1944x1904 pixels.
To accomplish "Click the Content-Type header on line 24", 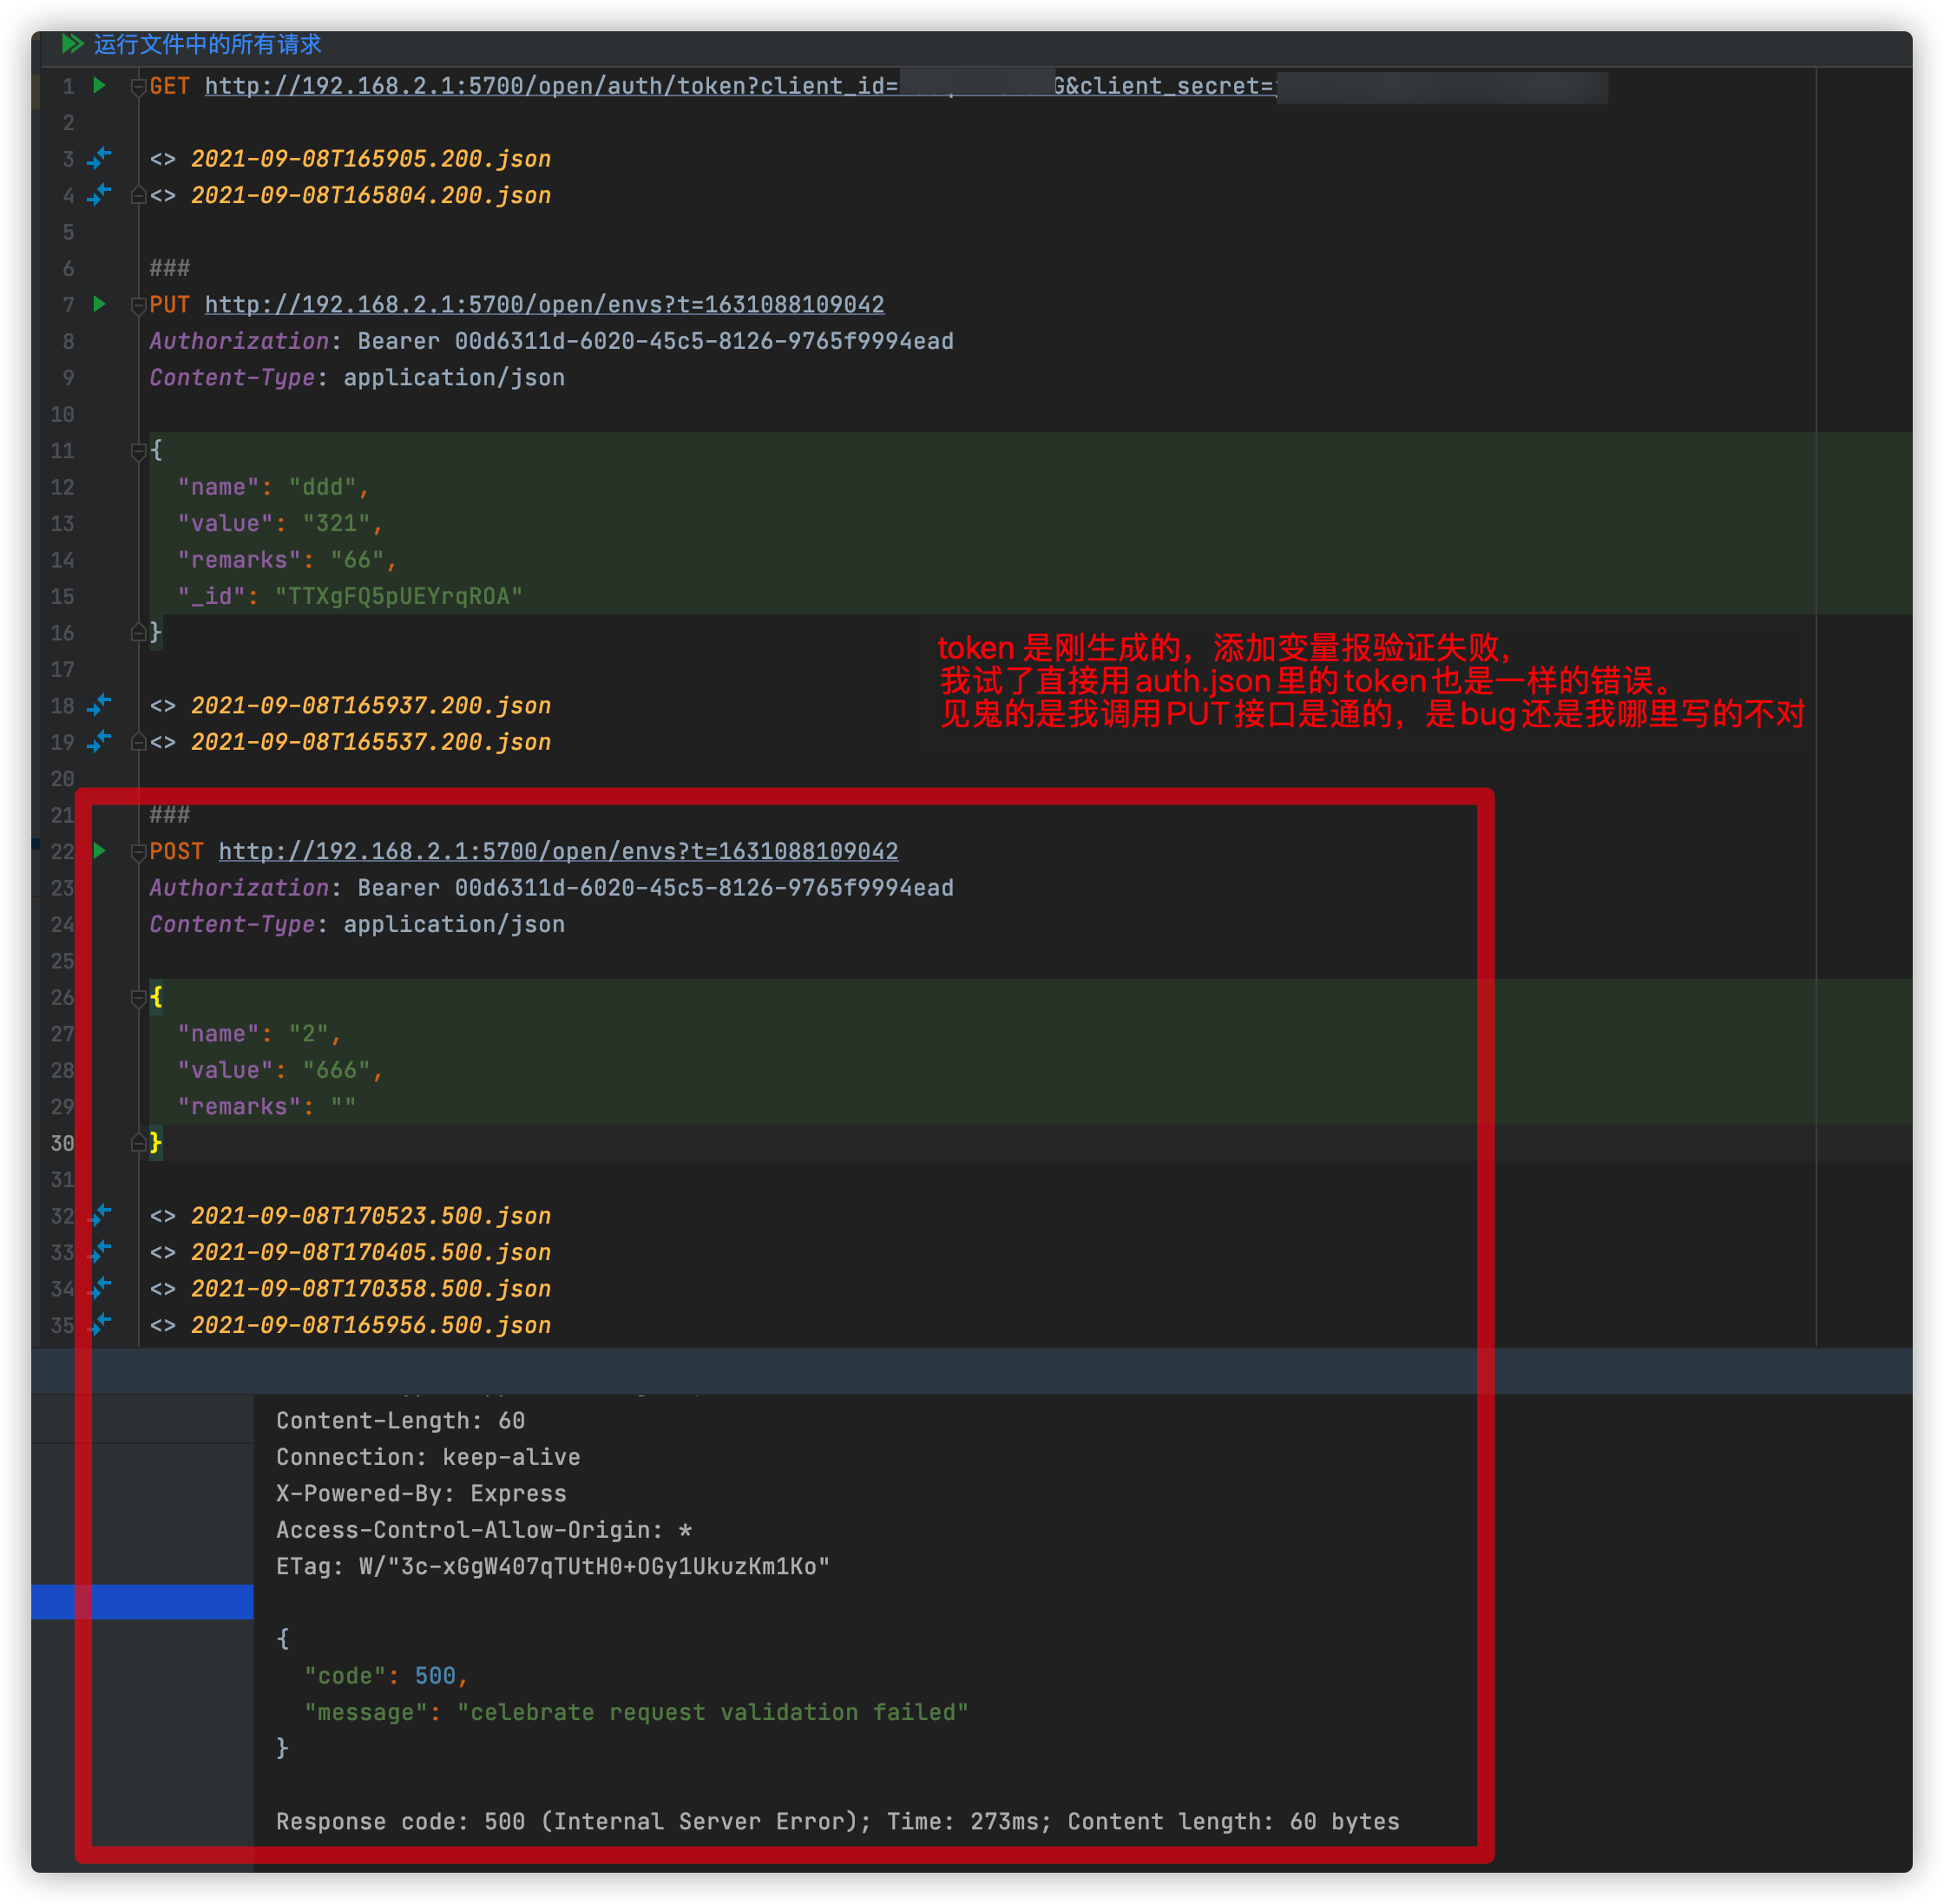I will [x=357, y=924].
